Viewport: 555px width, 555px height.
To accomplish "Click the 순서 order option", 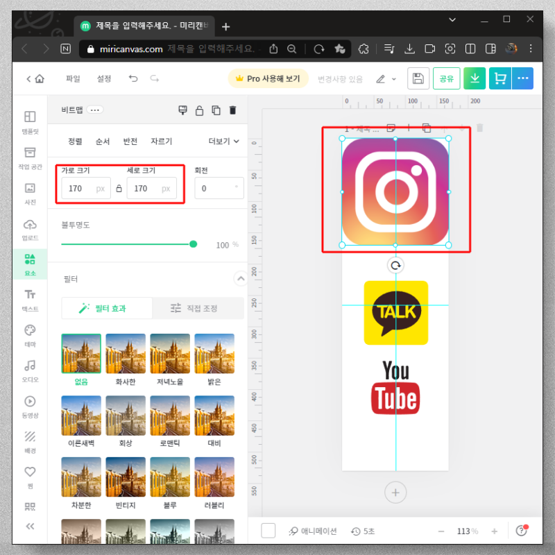I will click(103, 142).
